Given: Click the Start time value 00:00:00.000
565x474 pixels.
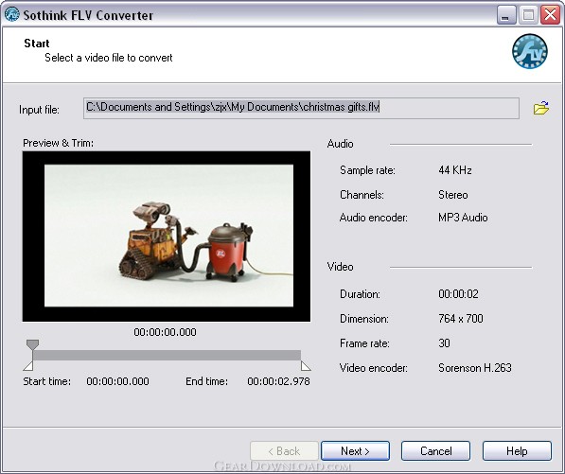Looking at the screenshot, I should tap(118, 381).
